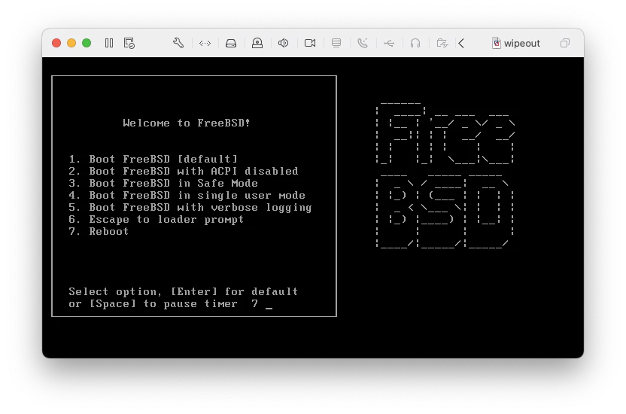Image resolution: width=626 pixels, height=414 pixels.
Task: Click '1. Boot FreeBSD [default]' line
Action: coord(153,159)
